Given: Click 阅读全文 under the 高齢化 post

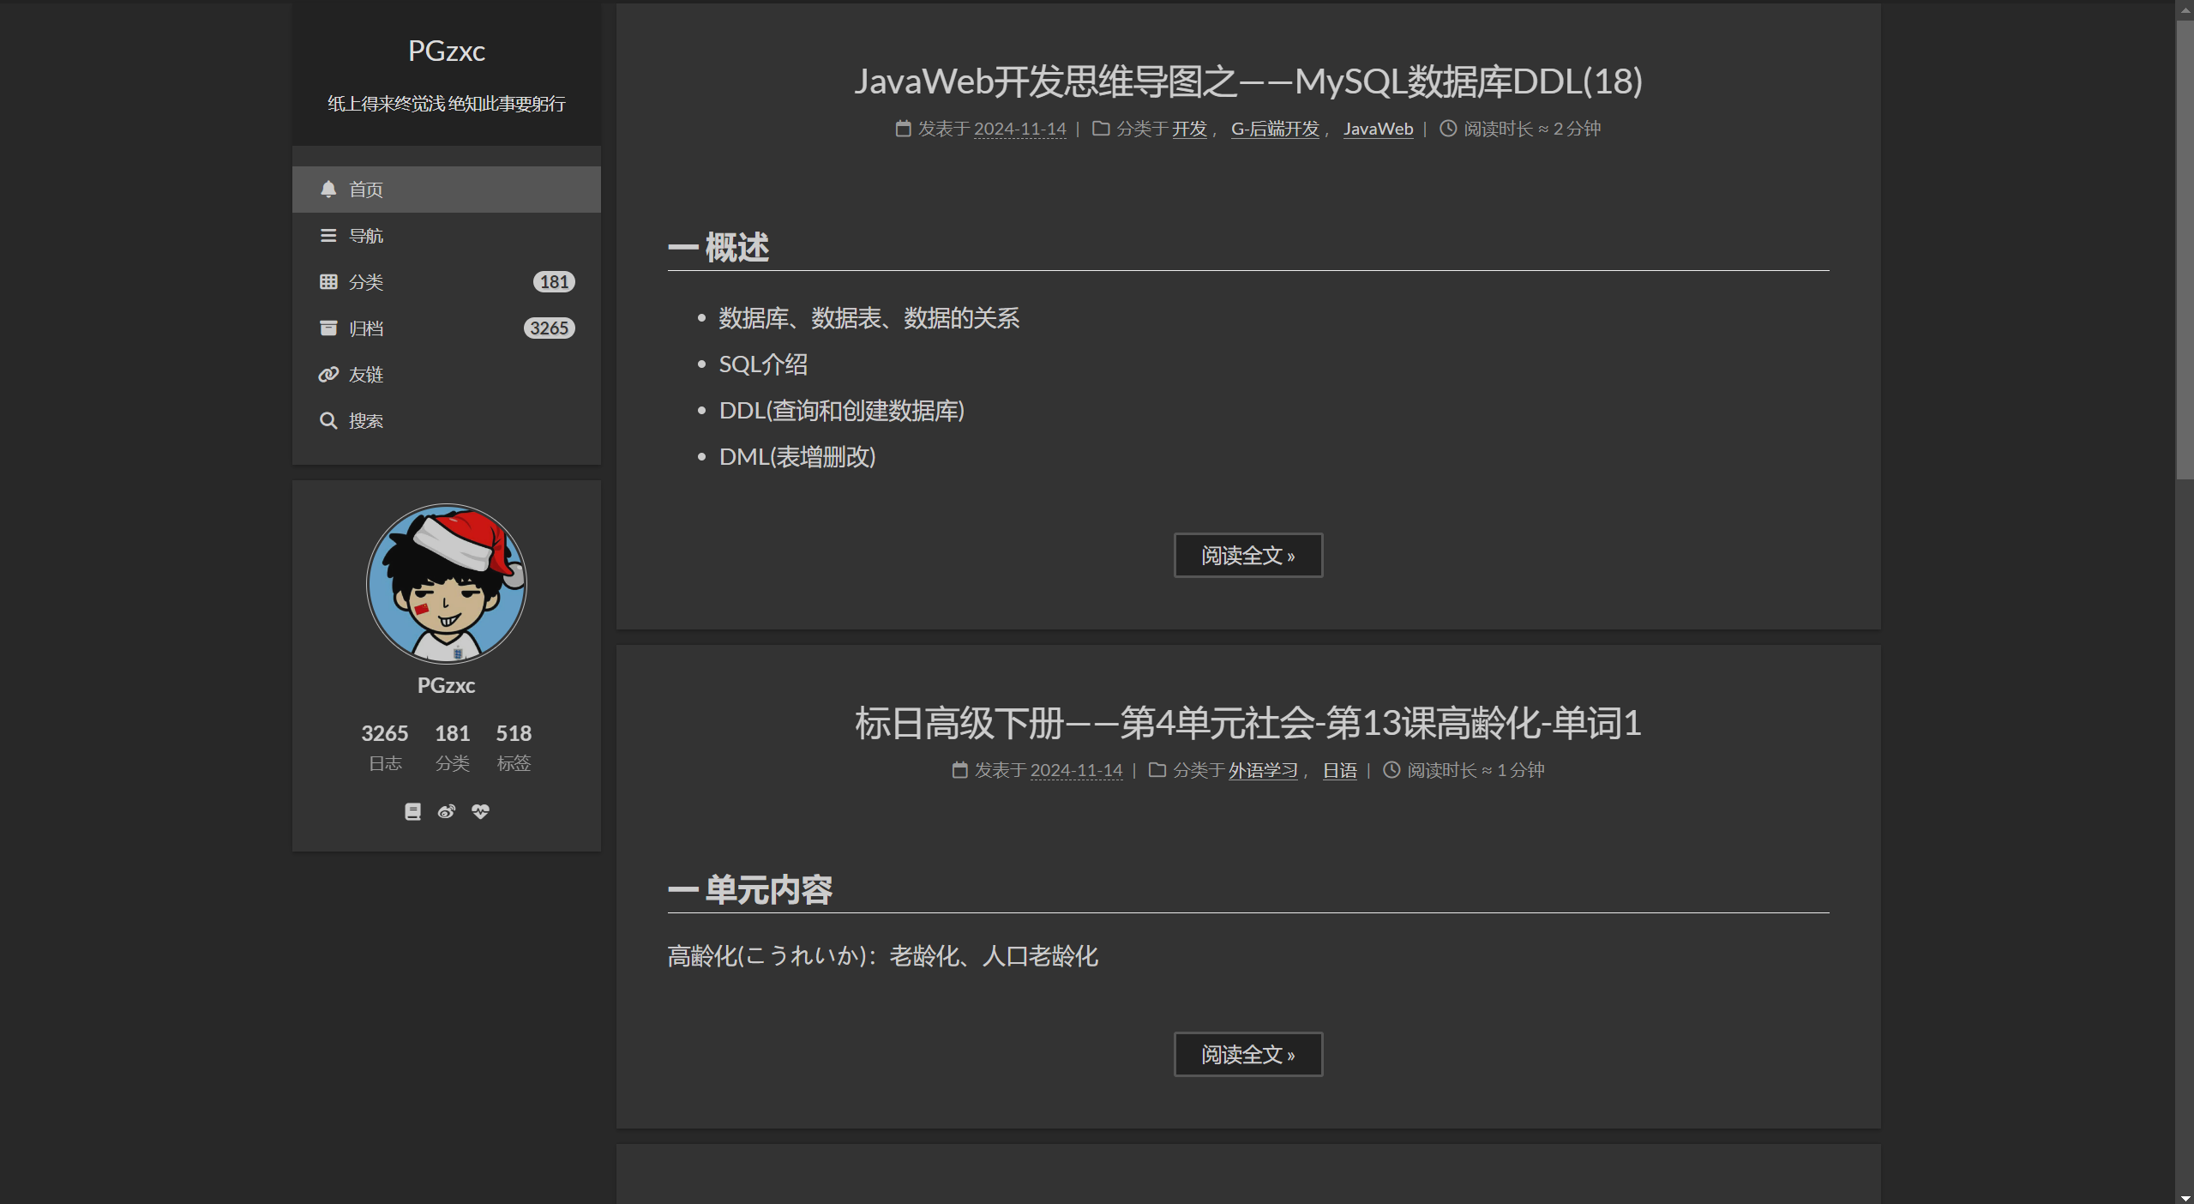Looking at the screenshot, I should point(1247,1054).
